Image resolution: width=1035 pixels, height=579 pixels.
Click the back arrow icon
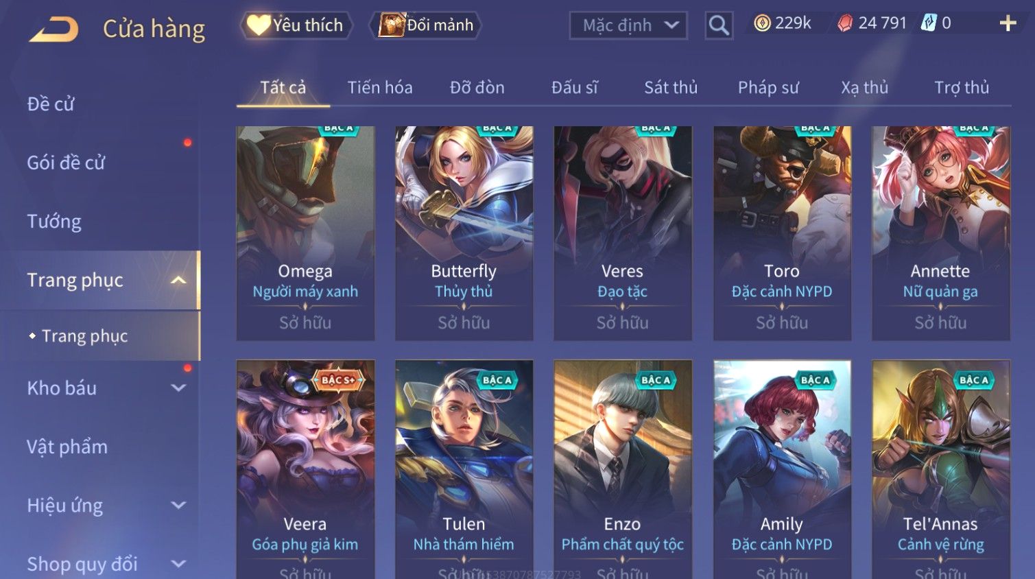pos(53,29)
